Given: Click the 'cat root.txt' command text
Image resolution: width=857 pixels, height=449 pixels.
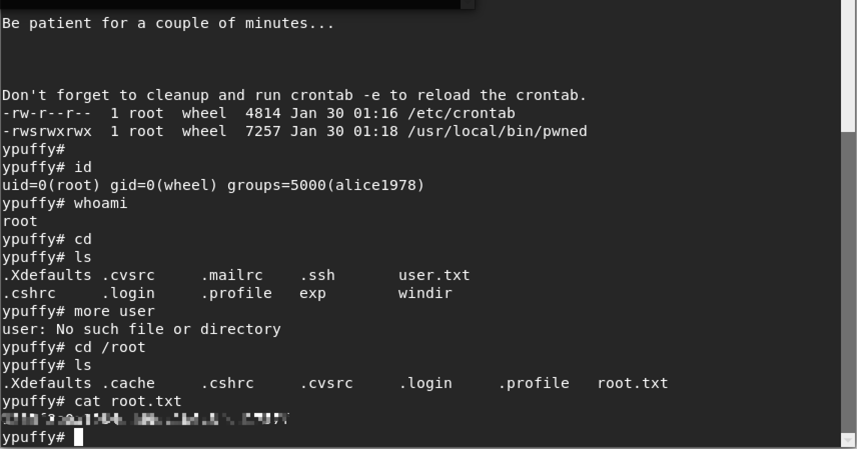Looking at the screenshot, I should [x=128, y=401].
